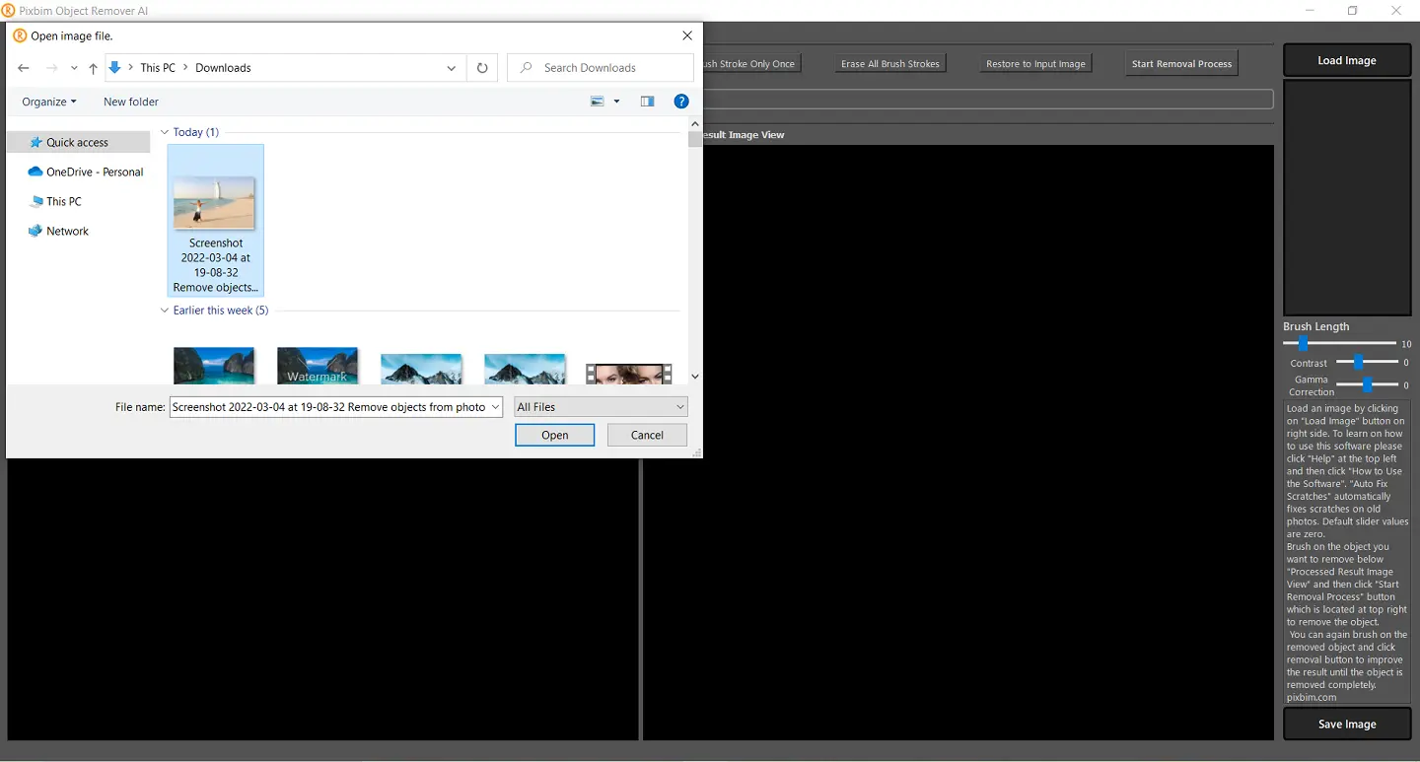Click the Pixbim Object Remover AI title icon
Viewport: 1420px width, 762px height.
9,11
